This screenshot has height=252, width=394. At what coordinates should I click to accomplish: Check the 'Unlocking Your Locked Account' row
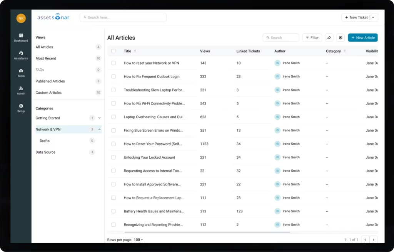[x=114, y=157]
